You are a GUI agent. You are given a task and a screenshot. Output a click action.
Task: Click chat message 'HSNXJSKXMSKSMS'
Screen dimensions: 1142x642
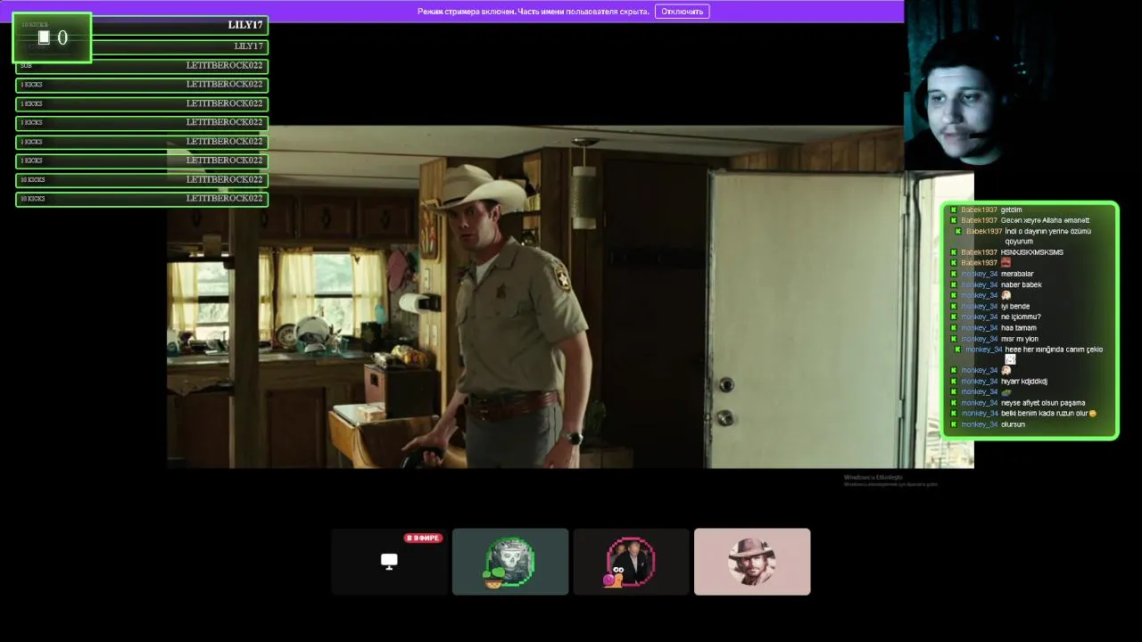pyautogui.click(x=1031, y=252)
